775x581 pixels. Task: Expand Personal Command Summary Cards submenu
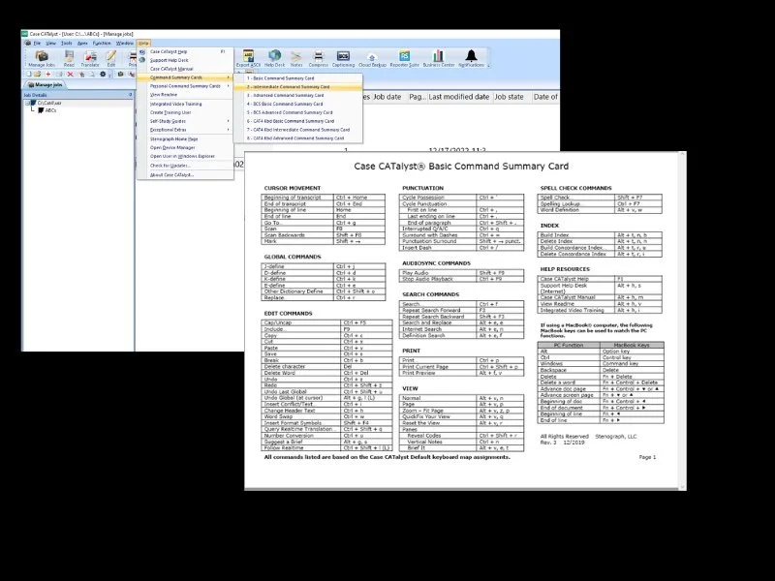coord(185,86)
